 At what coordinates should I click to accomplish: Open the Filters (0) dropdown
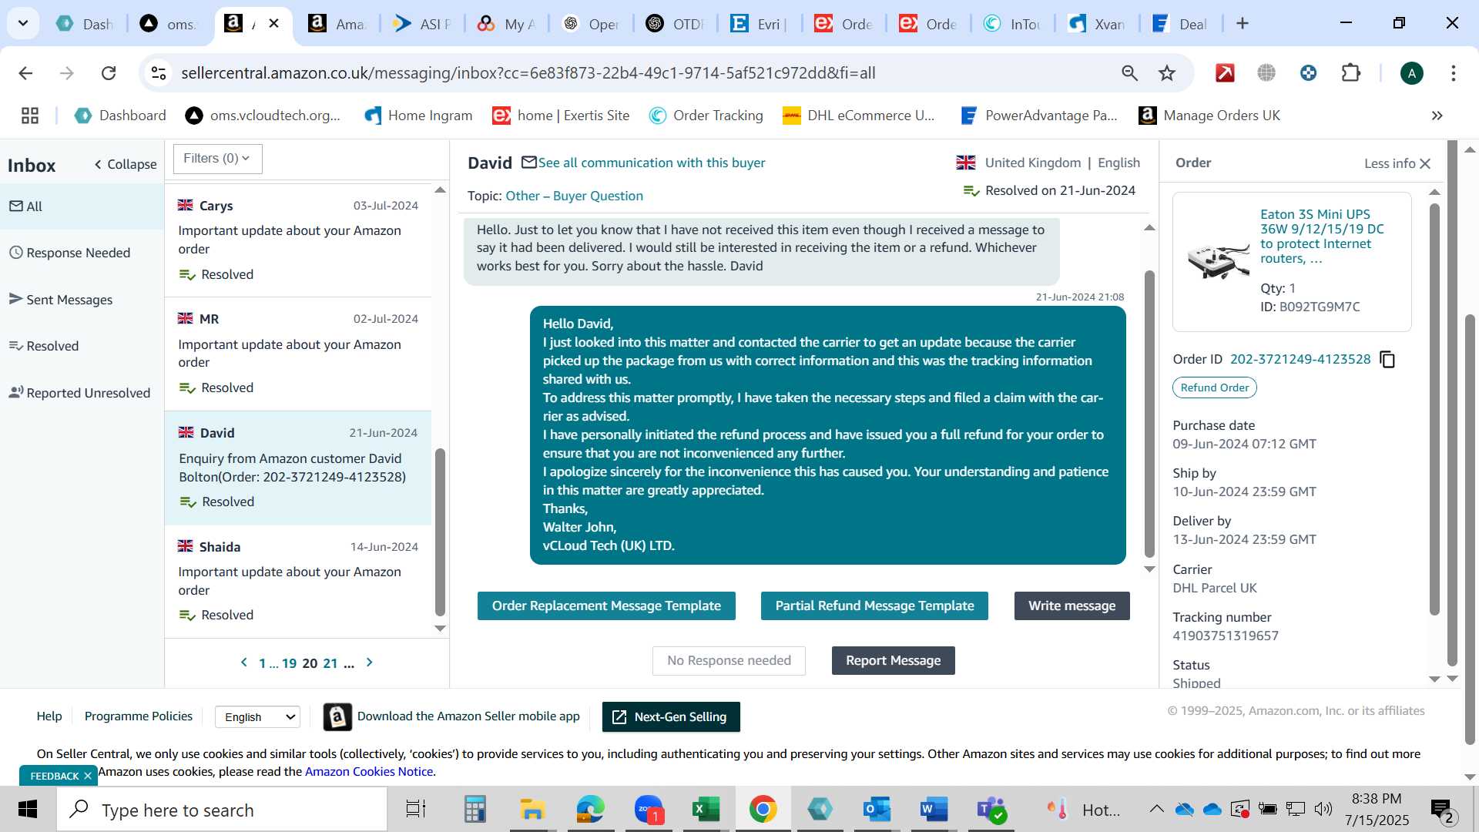[x=217, y=159]
